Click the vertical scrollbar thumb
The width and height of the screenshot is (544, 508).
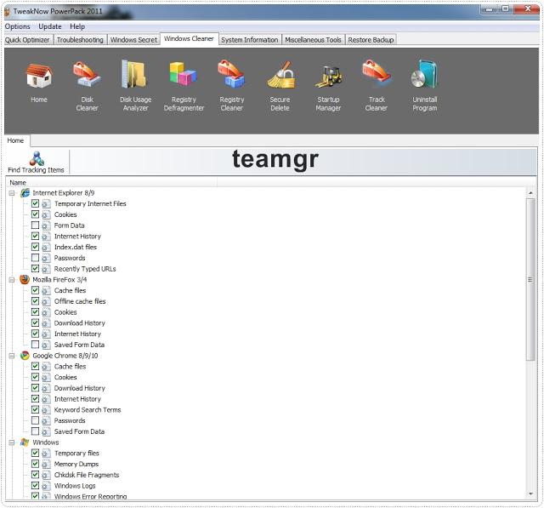(x=530, y=279)
